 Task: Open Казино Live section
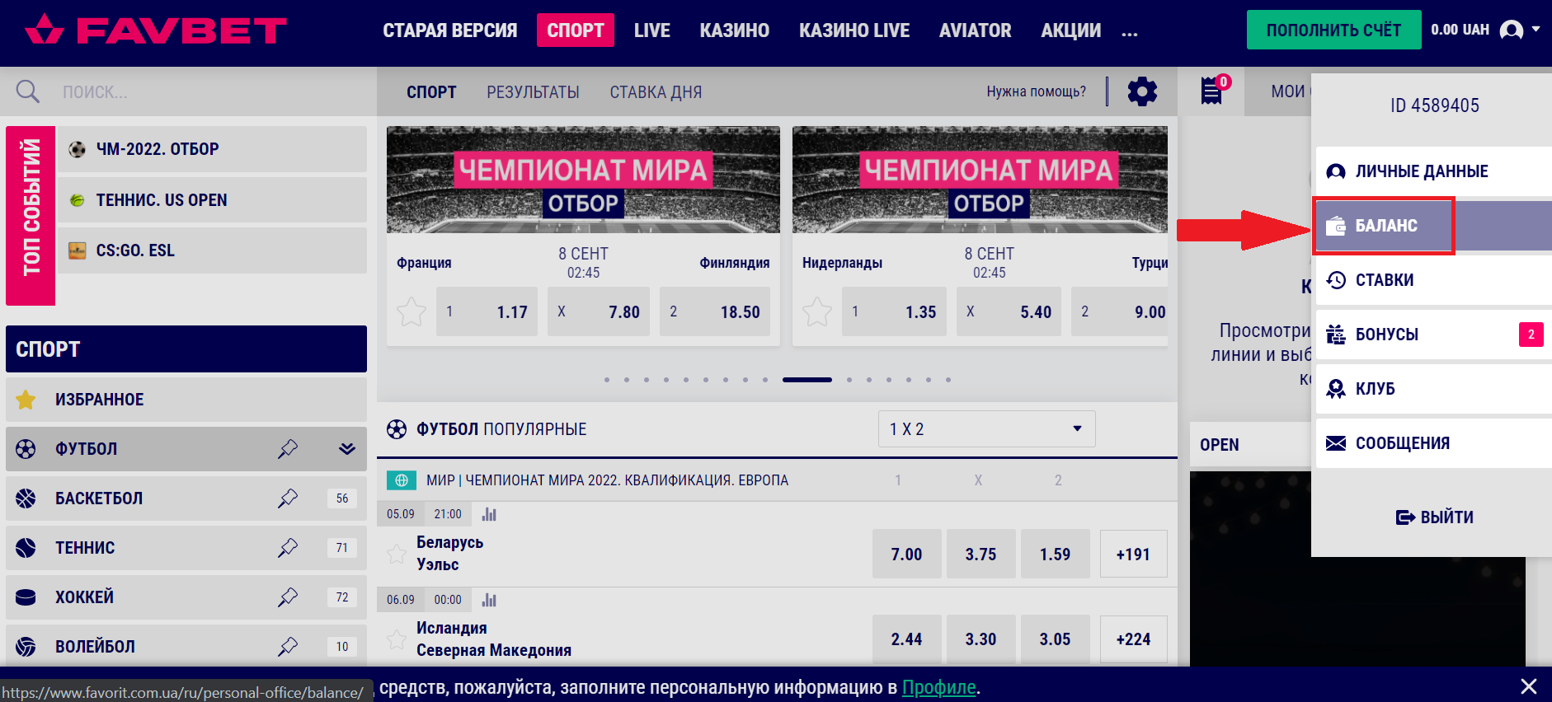854,30
